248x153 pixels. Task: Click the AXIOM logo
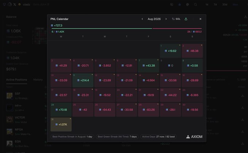point(194,137)
